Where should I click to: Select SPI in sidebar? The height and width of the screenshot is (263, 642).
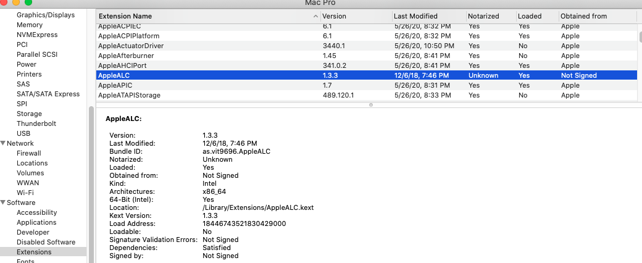coord(22,104)
